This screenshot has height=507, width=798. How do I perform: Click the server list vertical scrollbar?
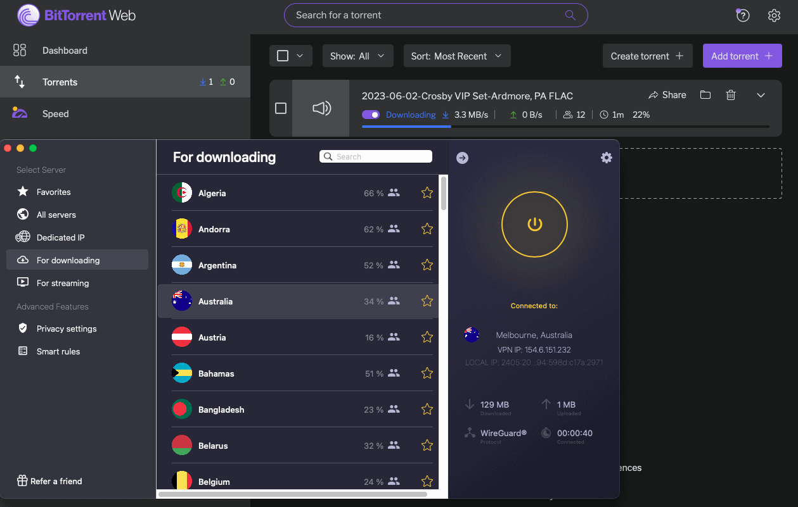click(x=444, y=193)
